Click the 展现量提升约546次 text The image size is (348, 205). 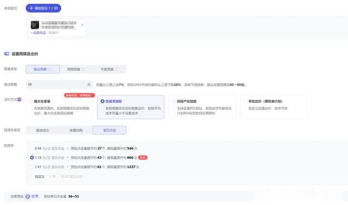tap(122, 148)
